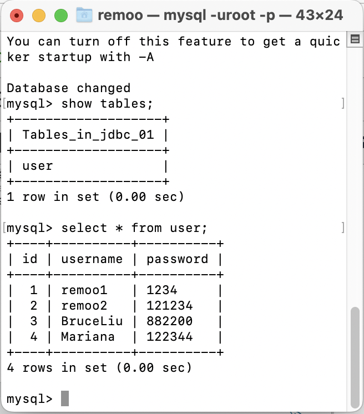Minimize the window with yellow button
The width and height of the screenshot is (364, 414).
click(x=39, y=15)
